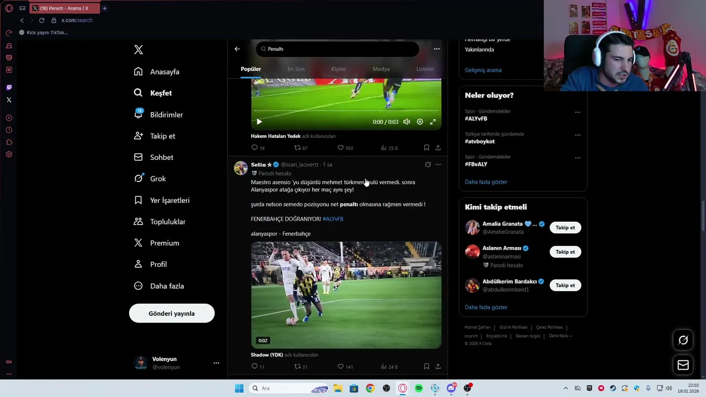Seek on the first video's progress bar

coord(346,111)
